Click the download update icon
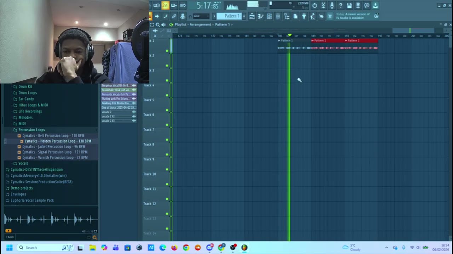Viewport: 453px width, 254px height. pos(375,6)
